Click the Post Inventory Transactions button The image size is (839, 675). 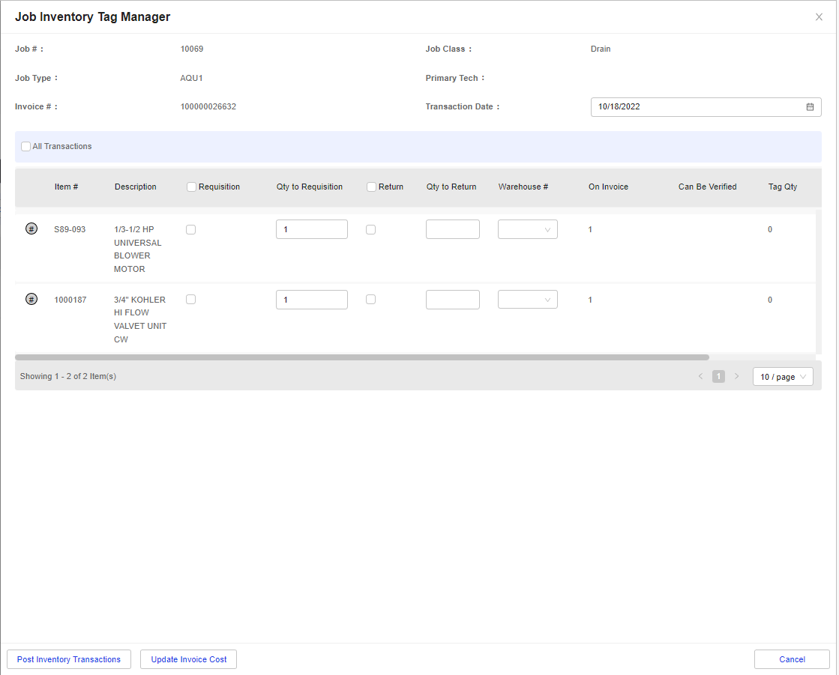[68, 659]
